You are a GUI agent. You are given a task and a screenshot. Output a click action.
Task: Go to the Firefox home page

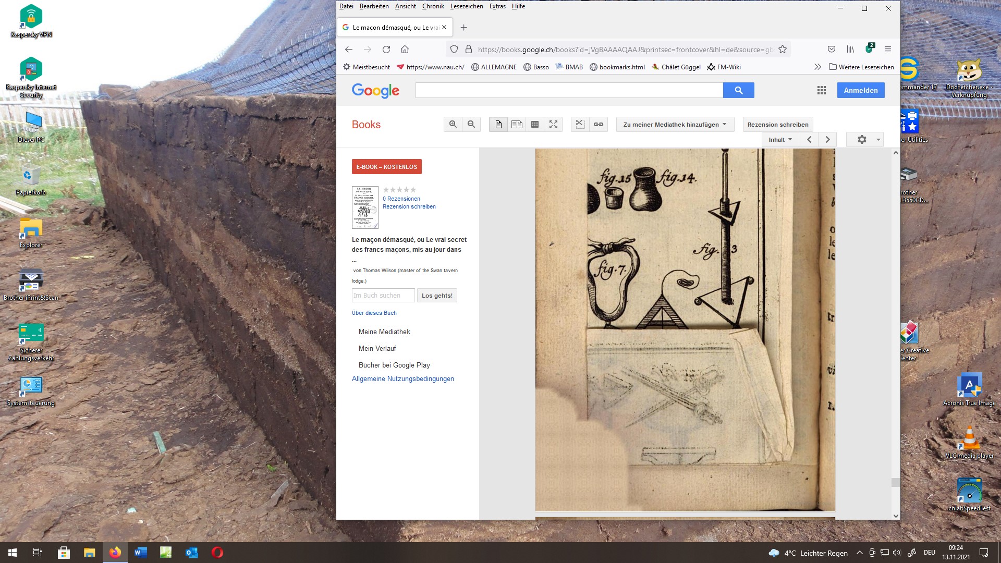pyautogui.click(x=405, y=50)
